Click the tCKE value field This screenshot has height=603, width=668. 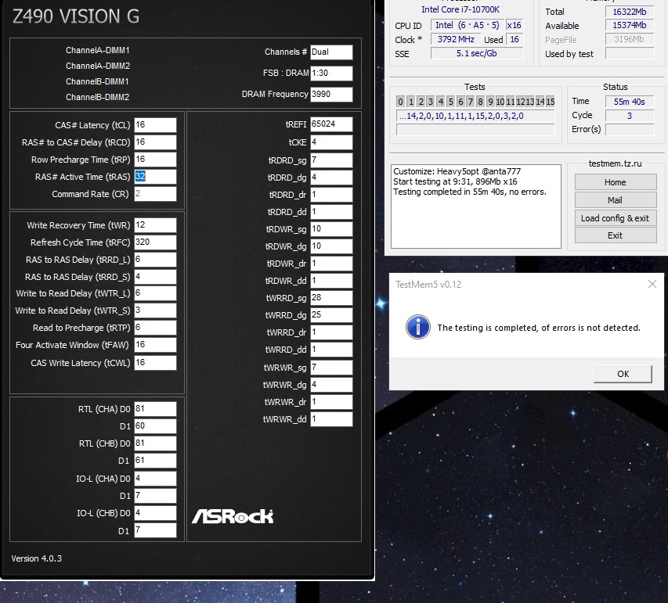tap(331, 142)
